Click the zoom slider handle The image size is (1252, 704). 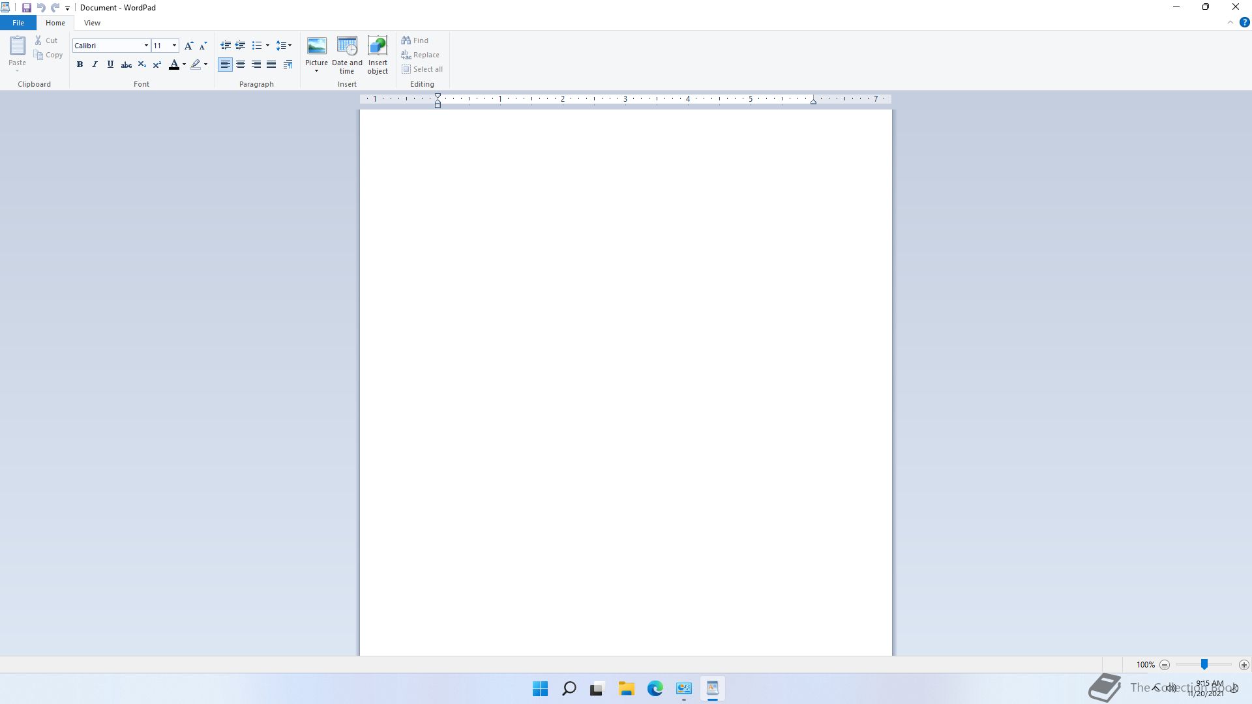(1204, 664)
